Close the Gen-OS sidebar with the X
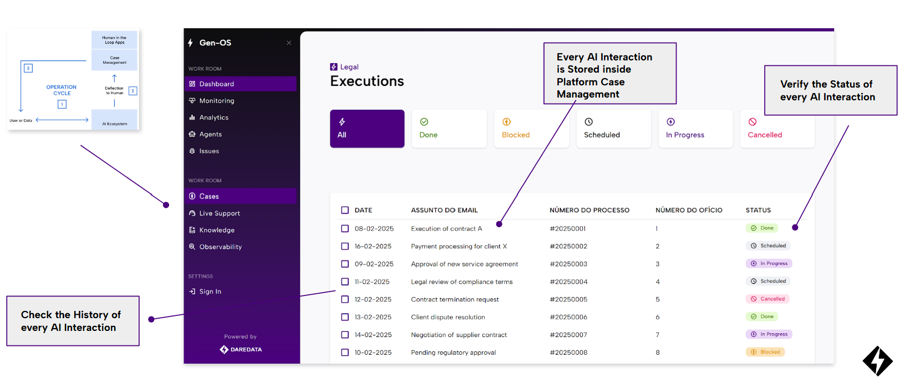The height and width of the screenshot is (388, 905). pos(289,43)
